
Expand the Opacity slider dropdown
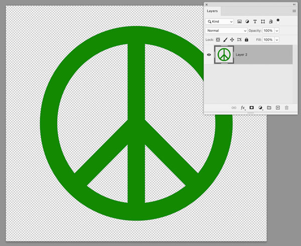point(277,31)
